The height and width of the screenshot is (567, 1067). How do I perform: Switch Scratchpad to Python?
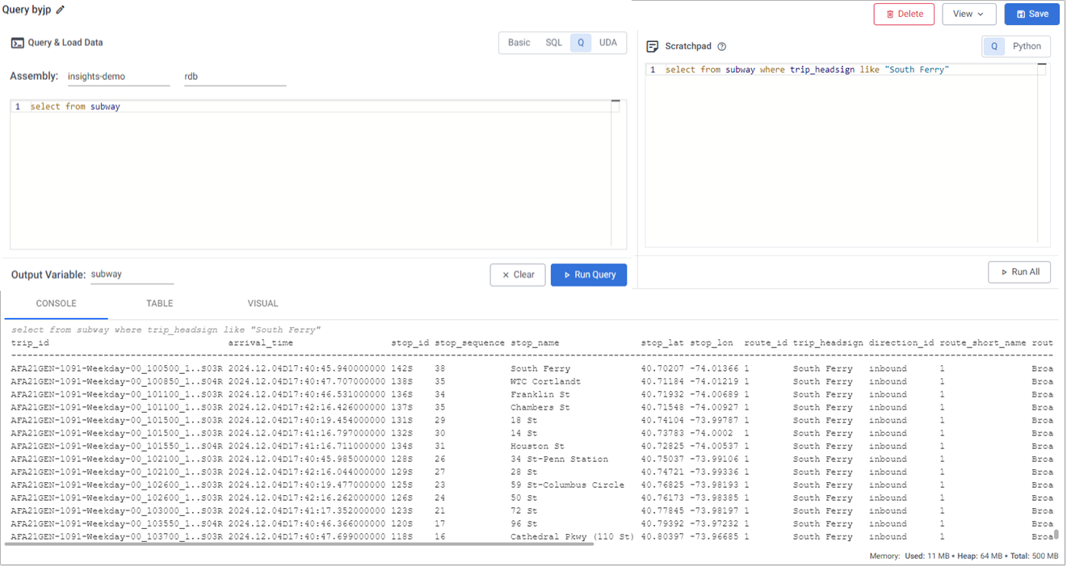coord(1027,46)
